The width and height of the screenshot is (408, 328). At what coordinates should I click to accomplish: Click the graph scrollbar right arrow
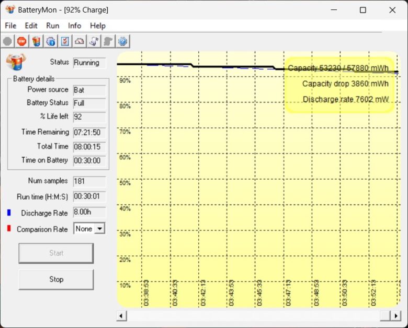[396, 316]
